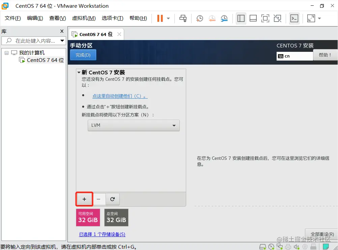Click the 全部重设(R) button

coord(322,234)
